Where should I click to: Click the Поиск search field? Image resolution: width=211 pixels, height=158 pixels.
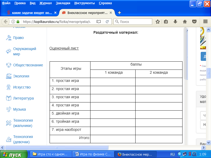point(135,22)
